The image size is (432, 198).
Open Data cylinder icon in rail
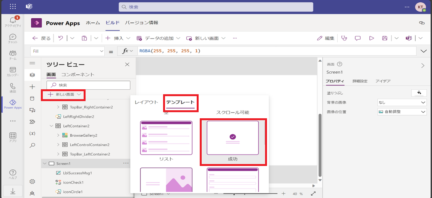coord(32,98)
